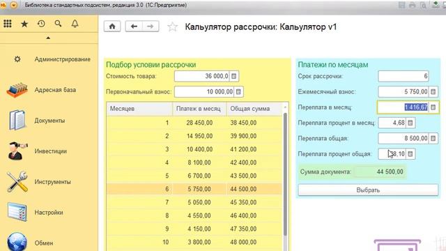Click the 1C logo icon in title bar
Screen dimensions: 446x251
pyautogui.click(x=3, y=5)
